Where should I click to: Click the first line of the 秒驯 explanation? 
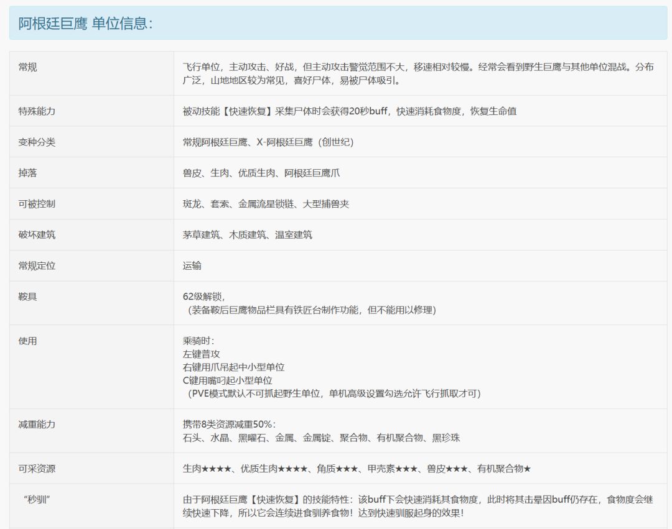click(418, 499)
